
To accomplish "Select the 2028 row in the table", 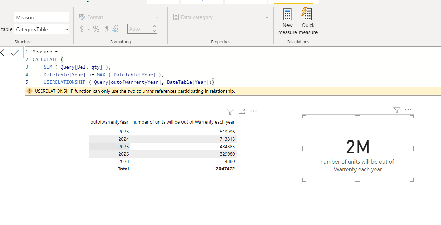I will pyautogui.click(x=162, y=161).
